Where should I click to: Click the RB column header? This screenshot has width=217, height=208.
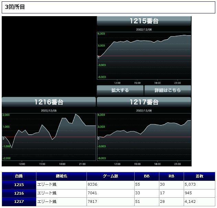click(x=171, y=176)
